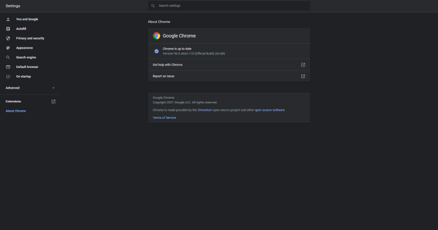Go to Privacy and security
The image size is (438, 230).
click(30, 38)
